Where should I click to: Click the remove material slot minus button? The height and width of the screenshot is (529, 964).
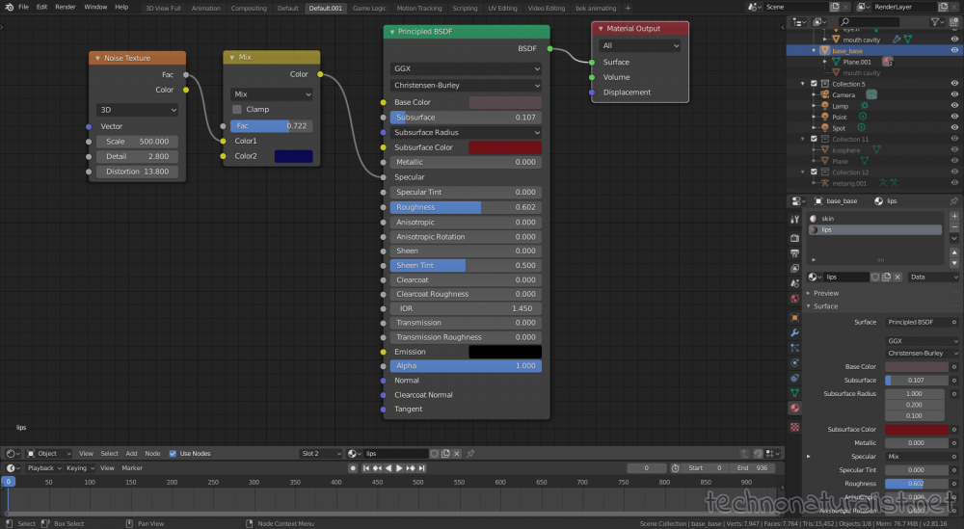click(954, 226)
